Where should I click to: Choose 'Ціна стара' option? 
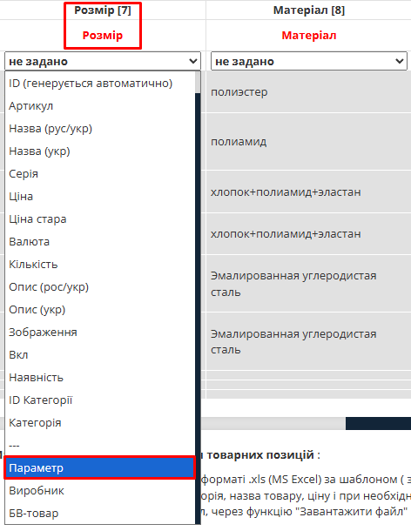pos(100,219)
